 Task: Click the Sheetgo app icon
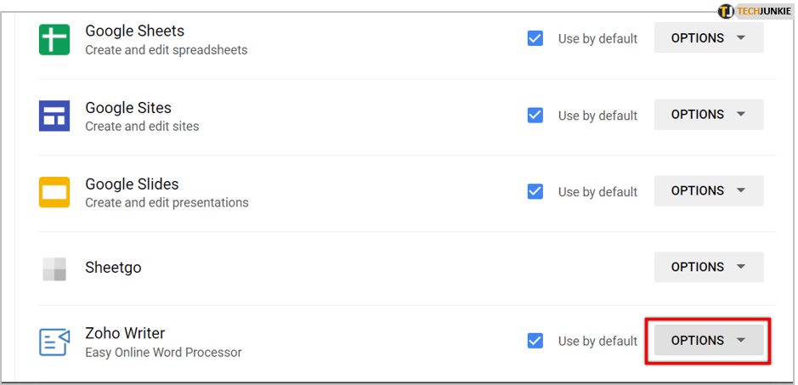coord(54,269)
